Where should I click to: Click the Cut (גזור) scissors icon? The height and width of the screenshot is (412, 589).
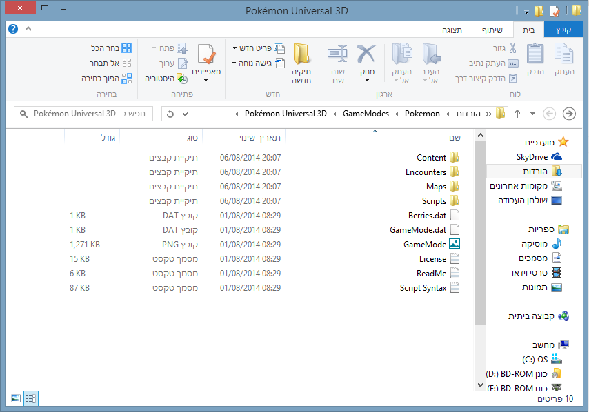coord(512,48)
